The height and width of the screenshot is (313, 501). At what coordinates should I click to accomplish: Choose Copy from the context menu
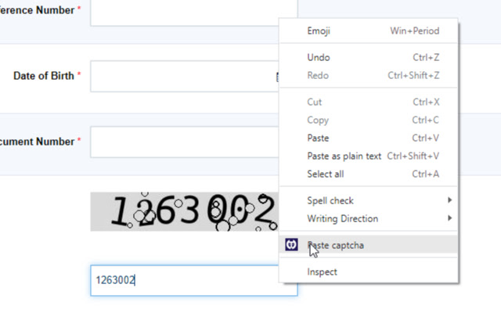[318, 120]
